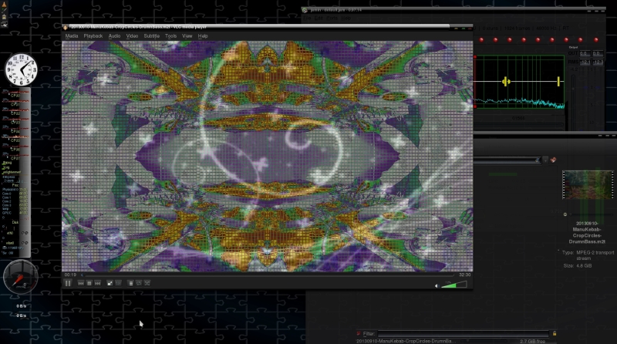Viewport: 617px width, 344px height.
Task: Select the ManuKebab-CropCircles video thumbnail
Action: pyautogui.click(x=588, y=185)
